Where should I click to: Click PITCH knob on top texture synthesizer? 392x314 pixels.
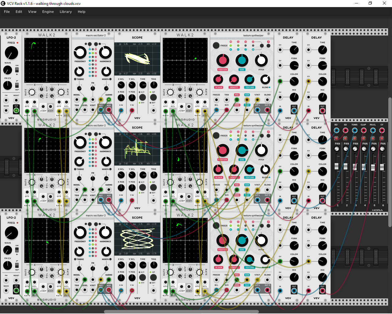(261, 60)
